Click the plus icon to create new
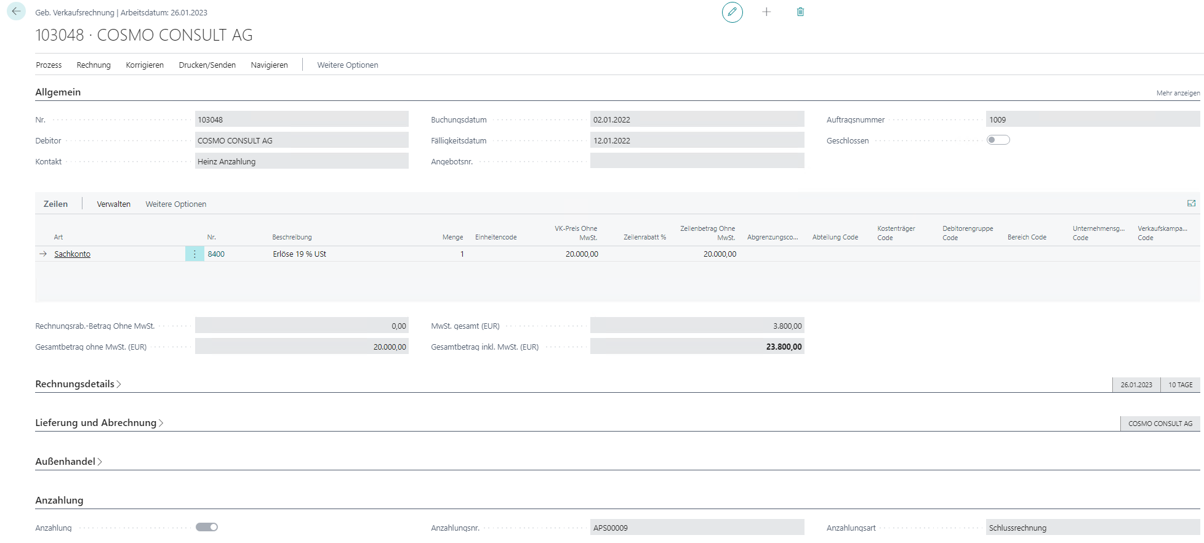Viewport: 1204px width, 543px height. pyautogui.click(x=766, y=12)
